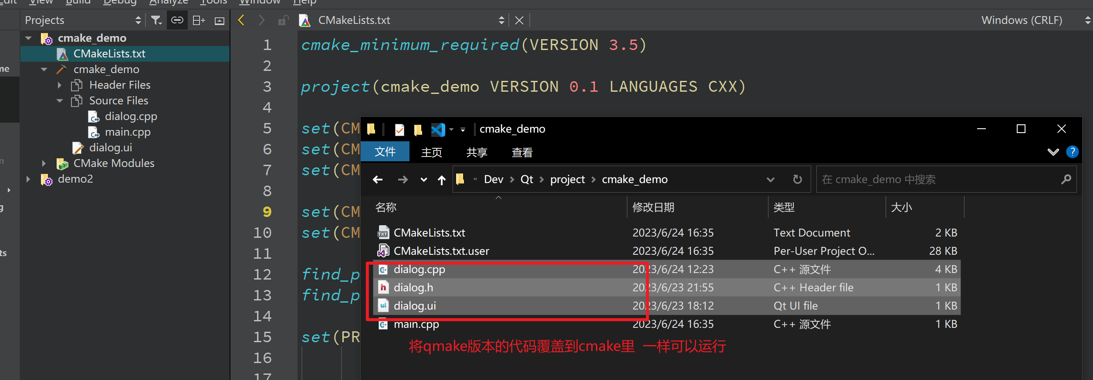The height and width of the screenshot is (380, 1093).
Task: Select CMakeLists.txt file in Explorer list
Action: 667,233
